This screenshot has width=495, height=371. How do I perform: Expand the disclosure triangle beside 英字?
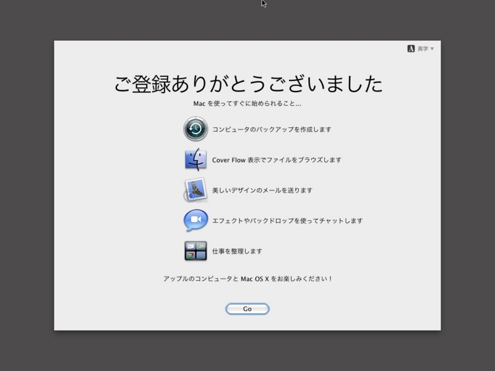coord(433,47)
